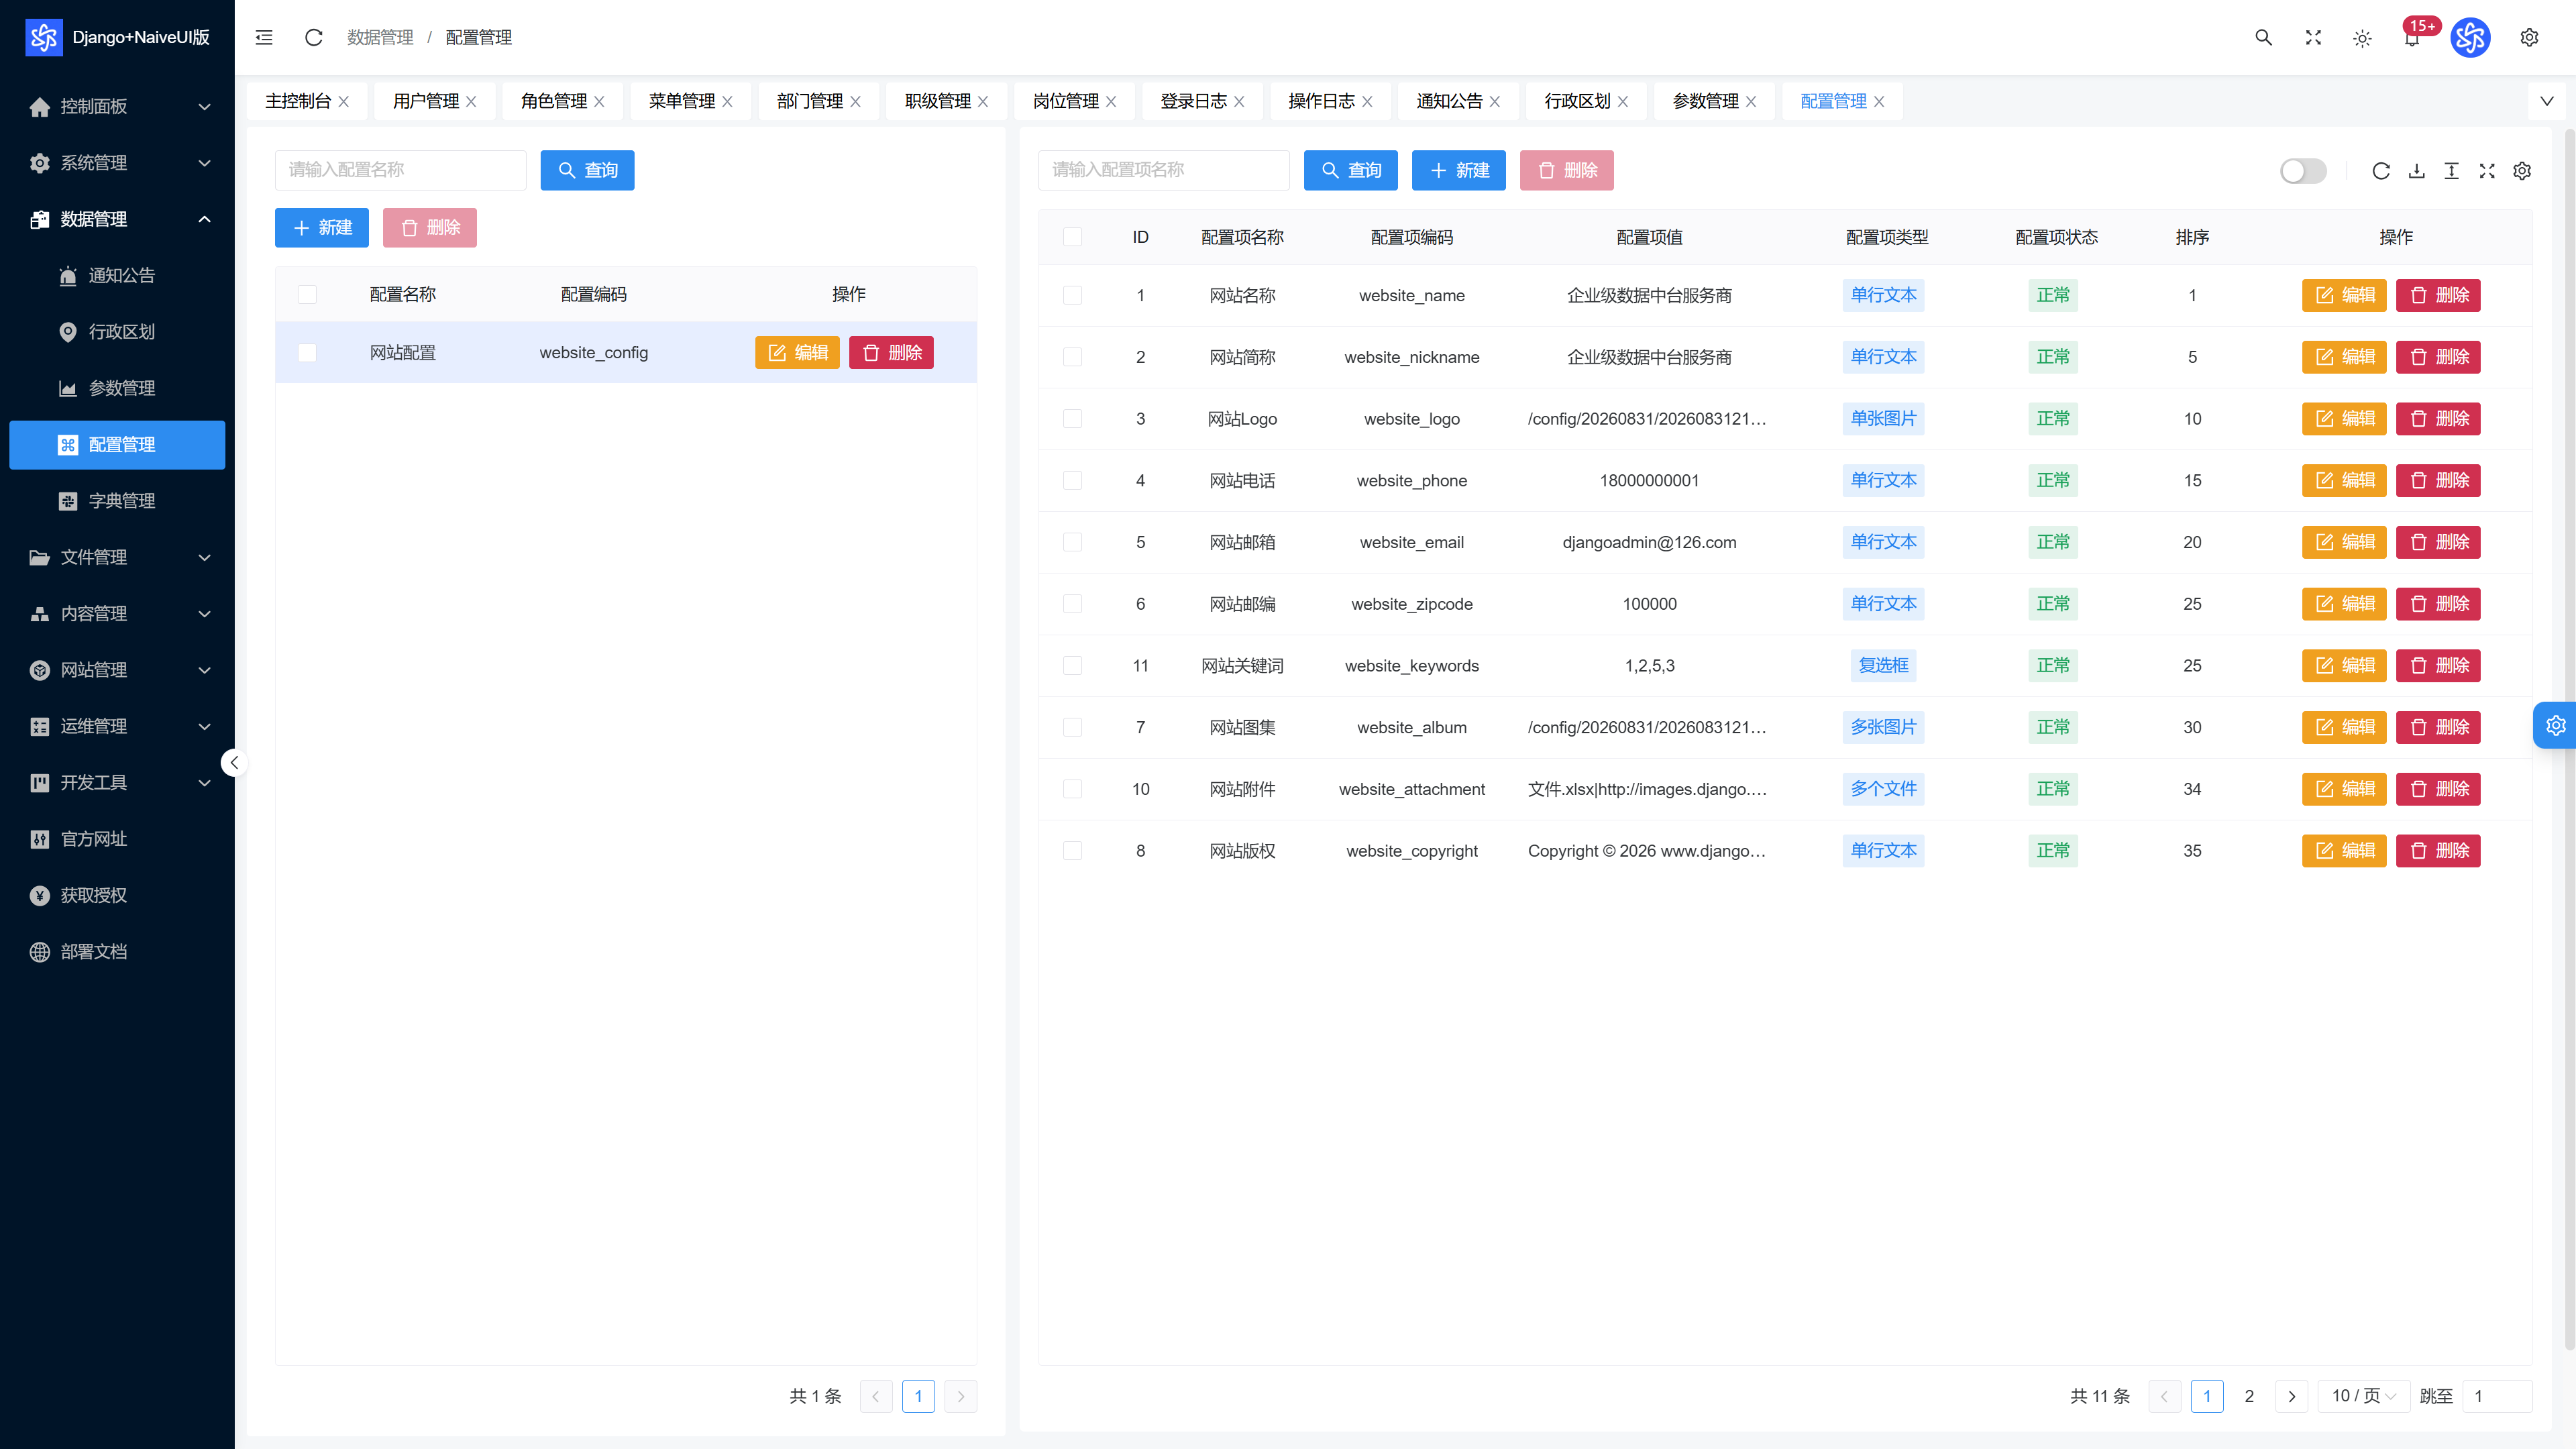
Task: Check the box for the 网站Logo row
Action: 1072,419
